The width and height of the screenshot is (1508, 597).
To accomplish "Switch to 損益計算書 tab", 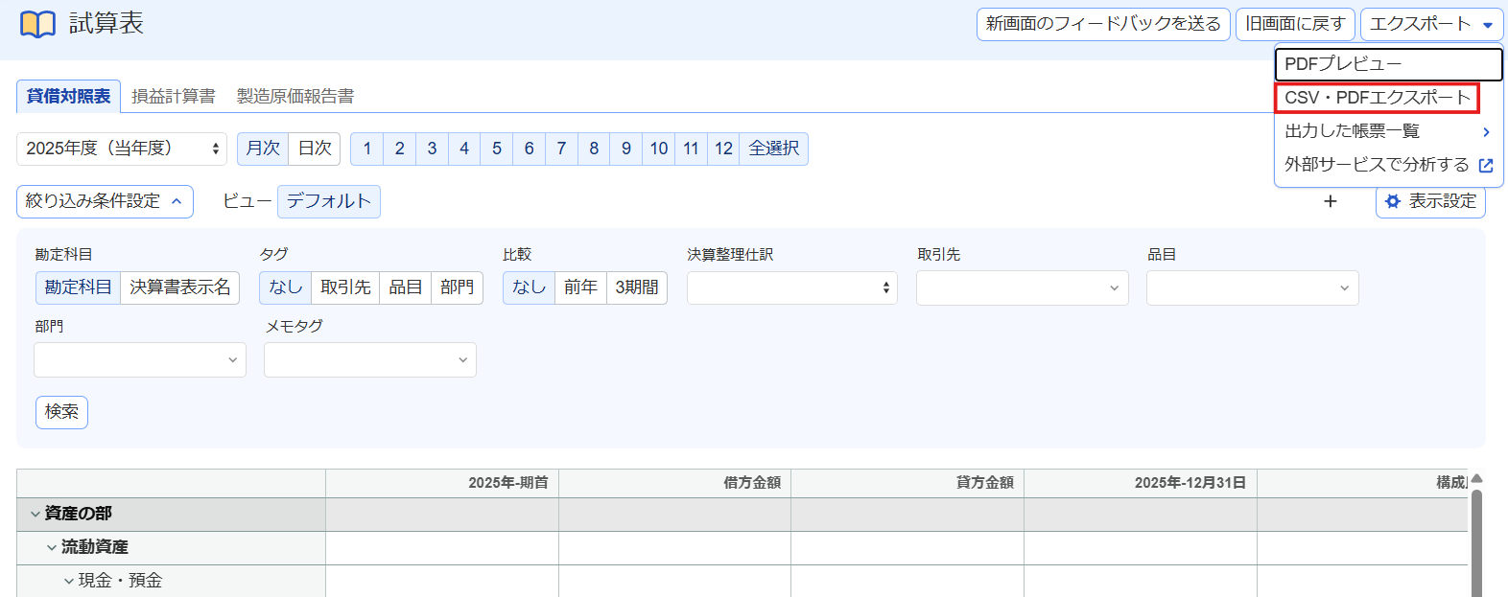I will [174, 96].
